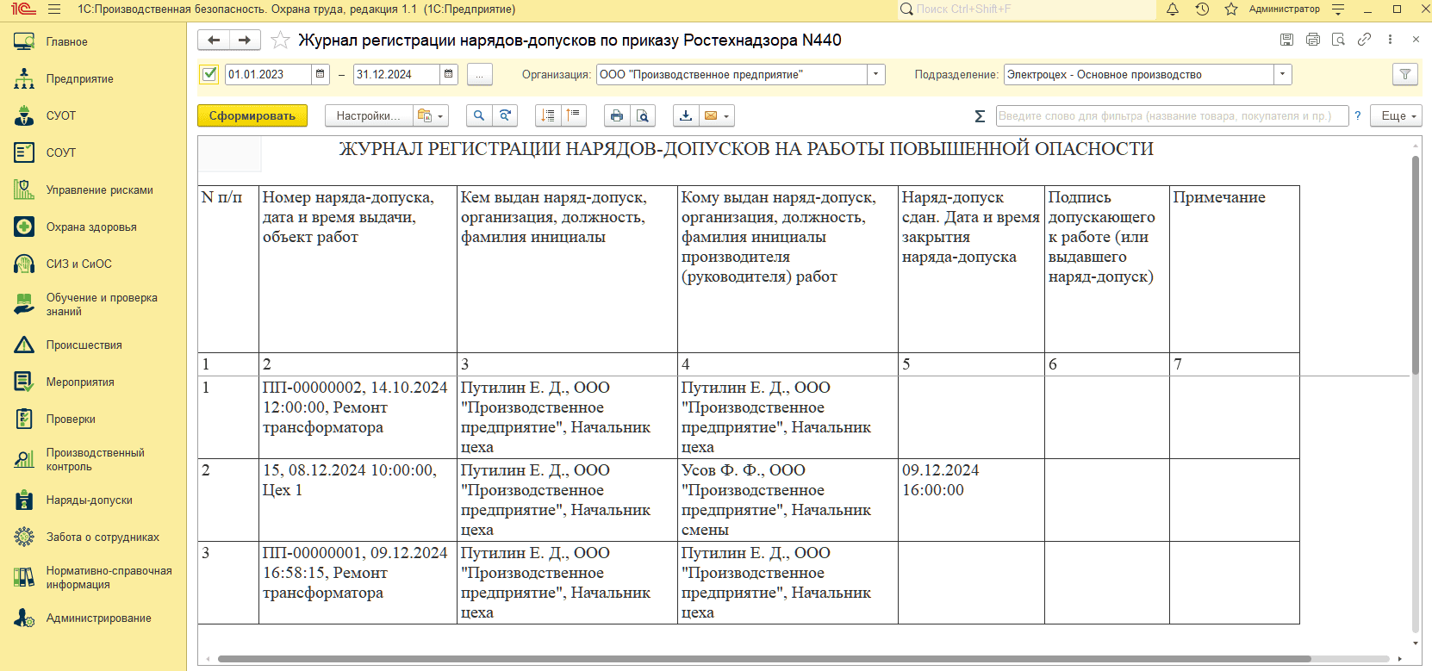Viewport: 1432px width, 671px height.
Task: Open Наряды-допуски section
Action: tap(93, 500)
